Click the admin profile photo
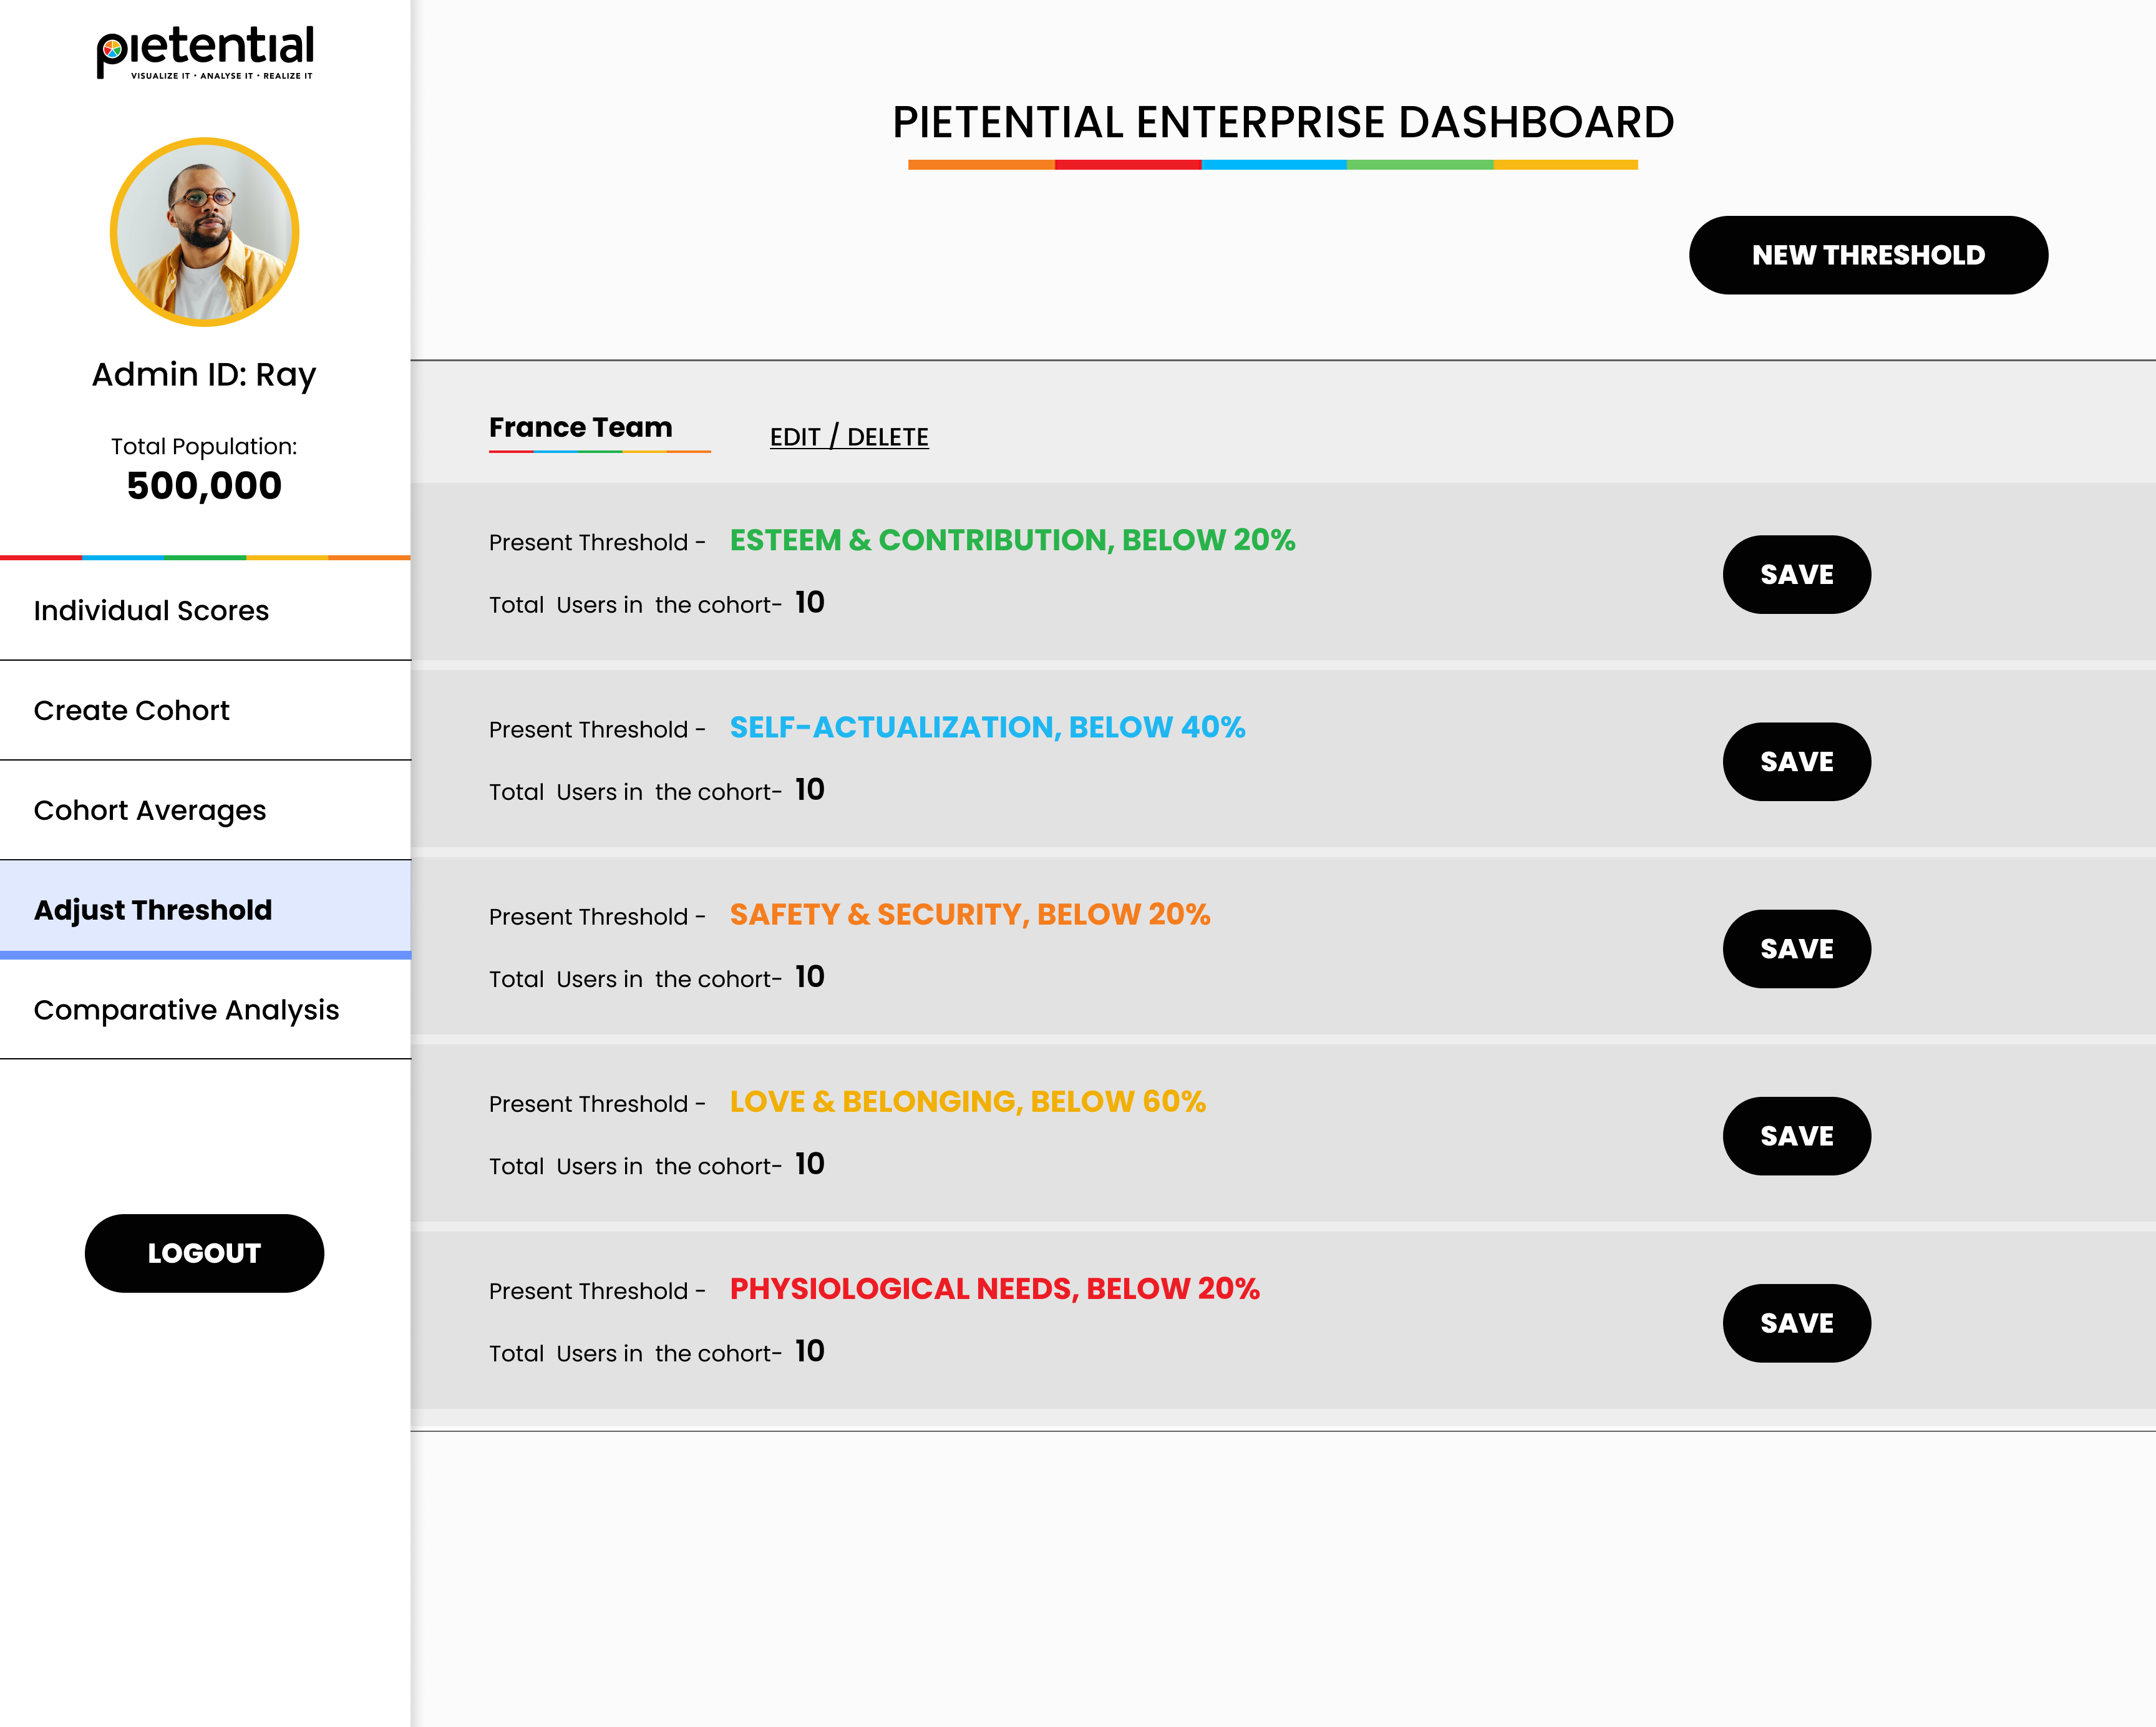The image size is (2156, 1727). point(204,232)
